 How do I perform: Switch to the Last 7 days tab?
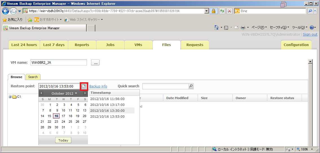[x=54, y=45]
